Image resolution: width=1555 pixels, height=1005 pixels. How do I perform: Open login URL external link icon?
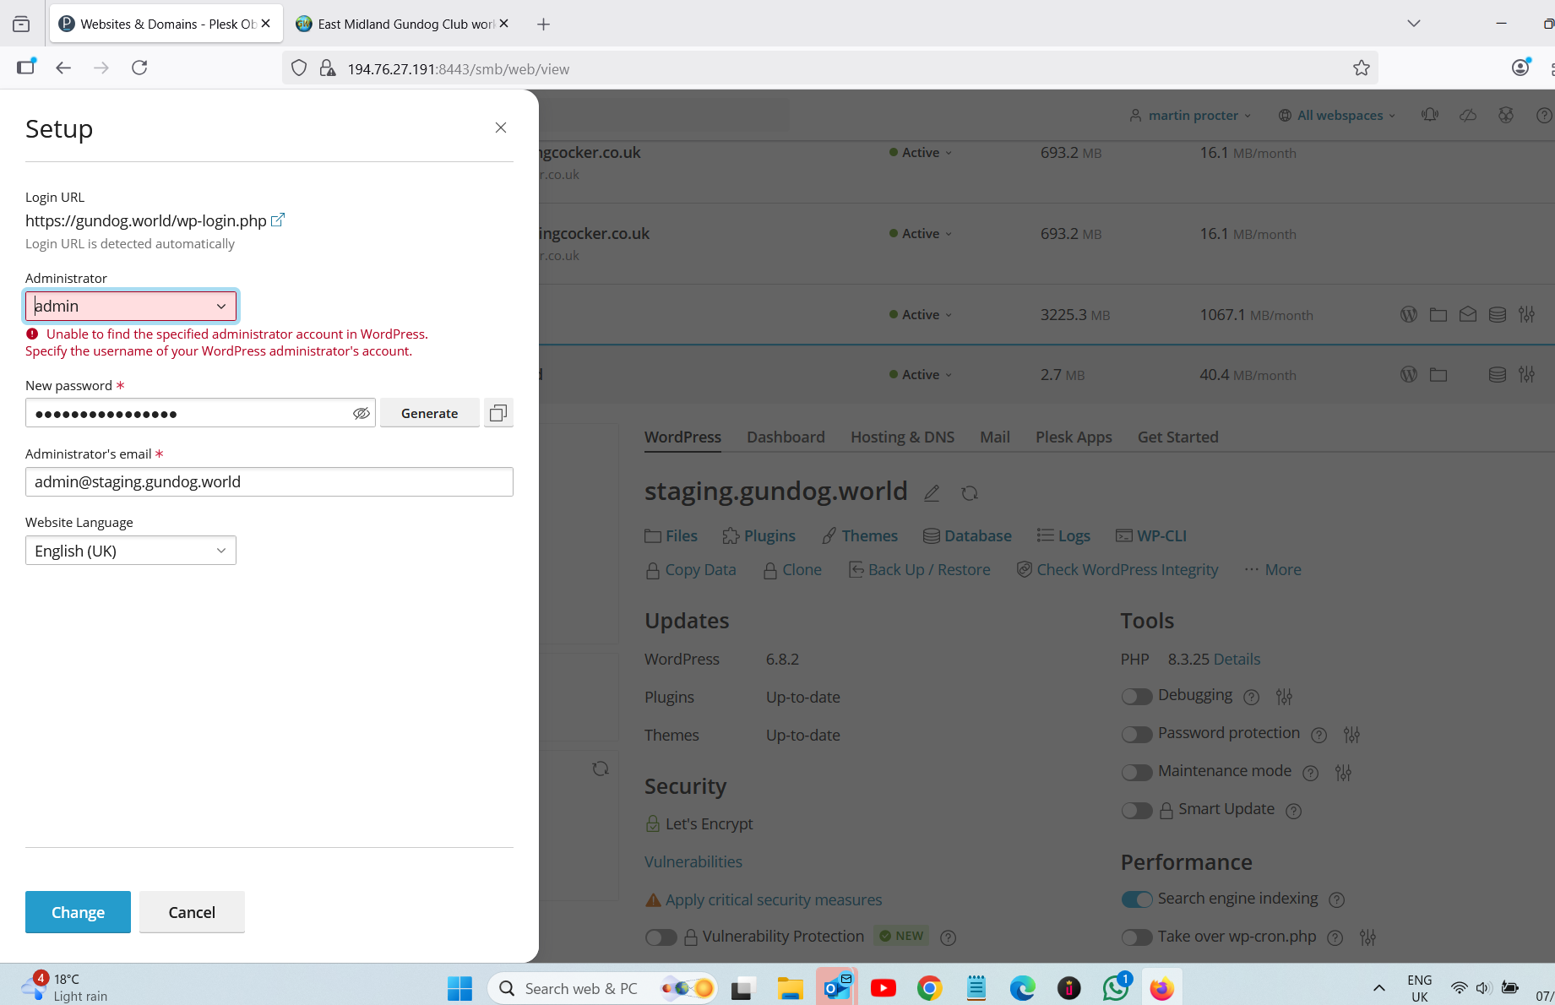click(x=278, y=220)
